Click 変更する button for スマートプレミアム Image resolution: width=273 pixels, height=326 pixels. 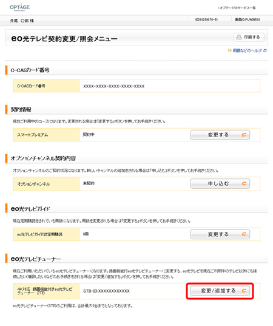[220, 135]
